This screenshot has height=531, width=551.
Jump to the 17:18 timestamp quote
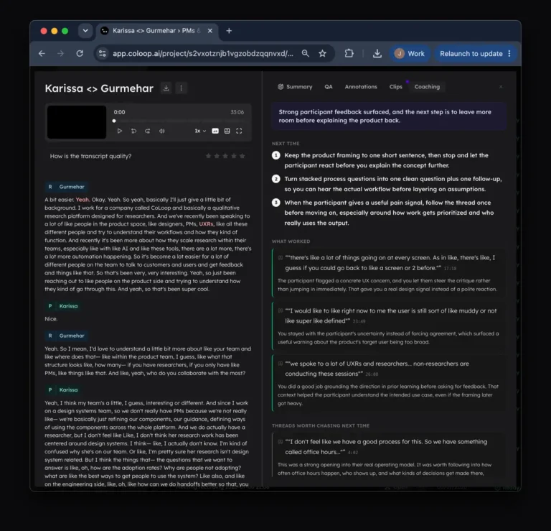click(x=450, y=269)
